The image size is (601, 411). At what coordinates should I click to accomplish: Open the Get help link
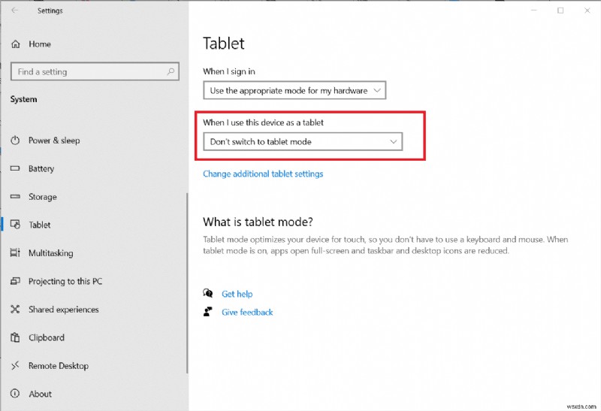coord(237,294)
